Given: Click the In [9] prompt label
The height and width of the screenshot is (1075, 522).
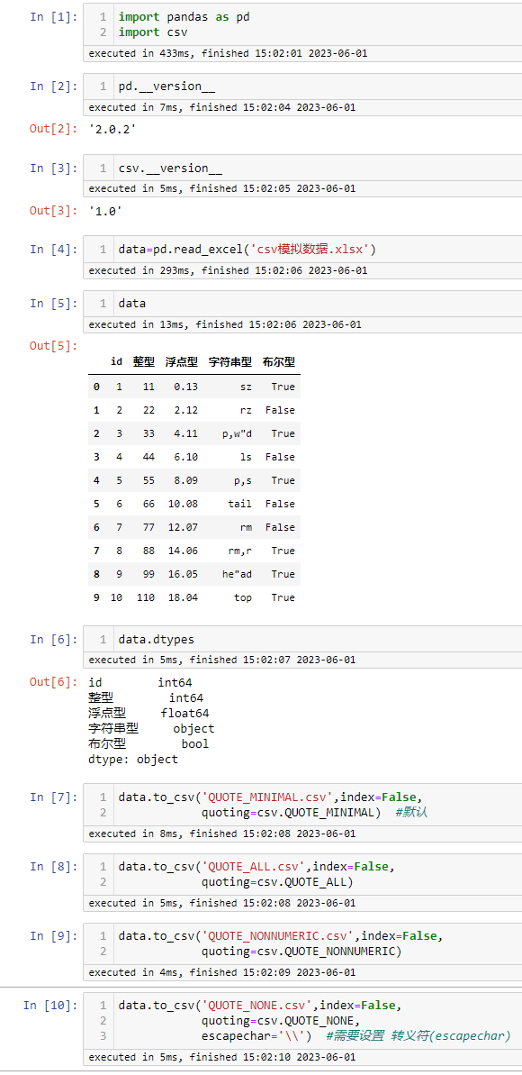Looking at the screenshot, I should click(53, 936).
